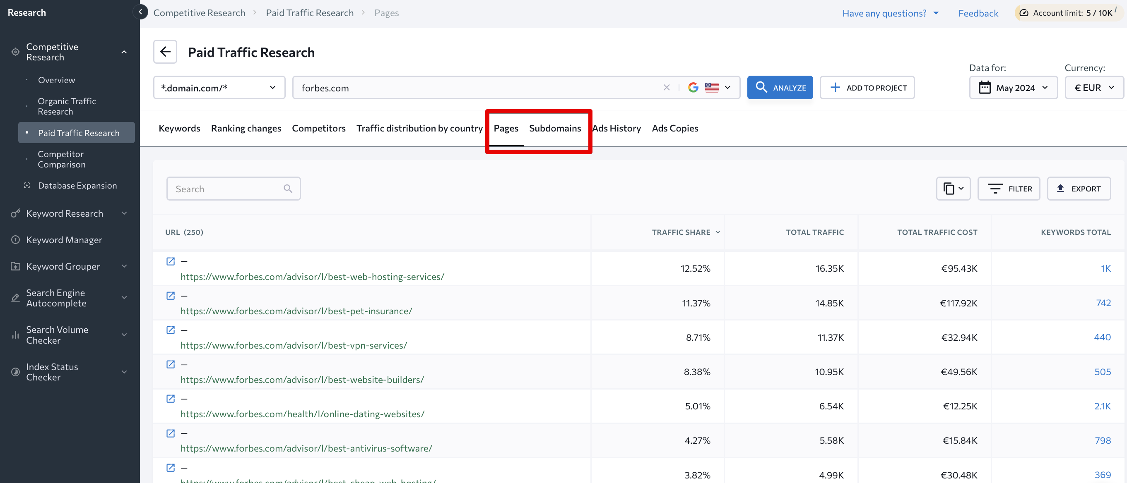Click the Analyze button

[x=780, y=87]
